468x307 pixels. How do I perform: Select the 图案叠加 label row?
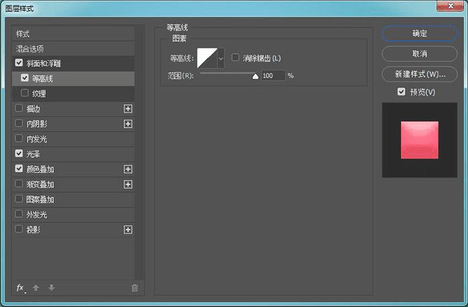tap(73, 200)
